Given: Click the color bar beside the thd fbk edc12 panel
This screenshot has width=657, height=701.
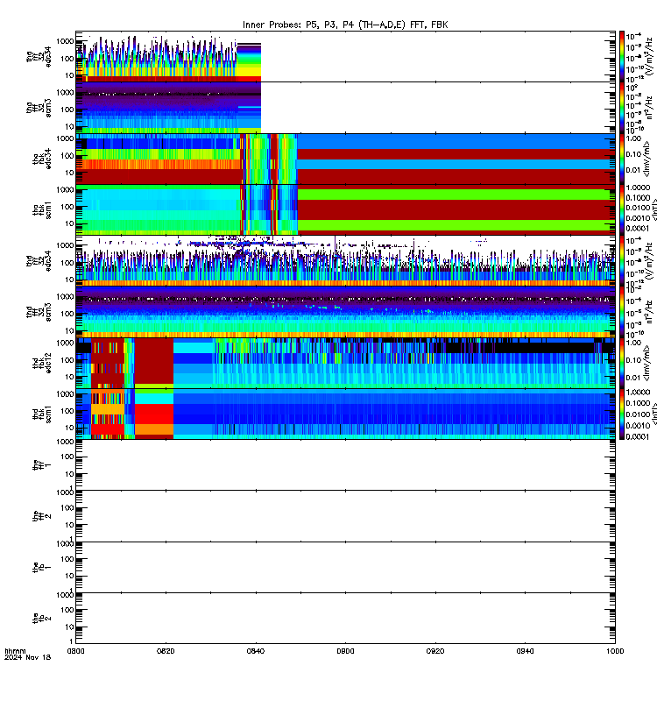Looking at the screenshot, I should click(622, 363).
